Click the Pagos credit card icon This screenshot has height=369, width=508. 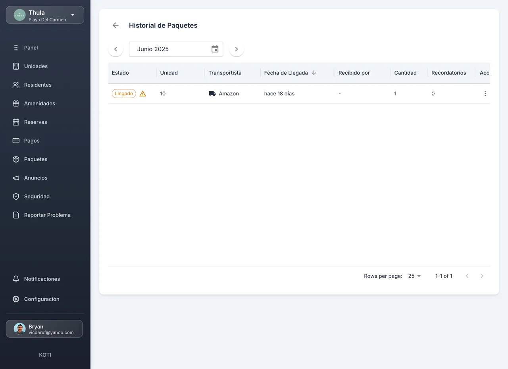(x=16, y=141)
